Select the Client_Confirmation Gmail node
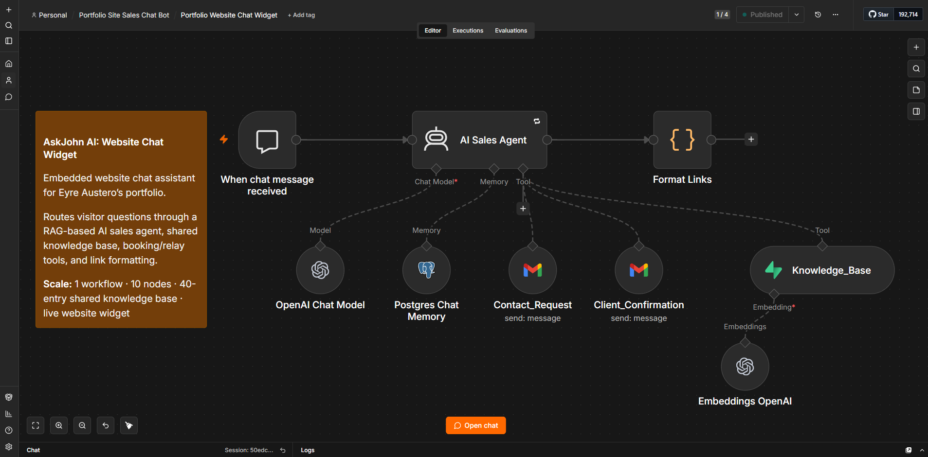The width and height of the screenshot is (928, 457). coord(639,270)
